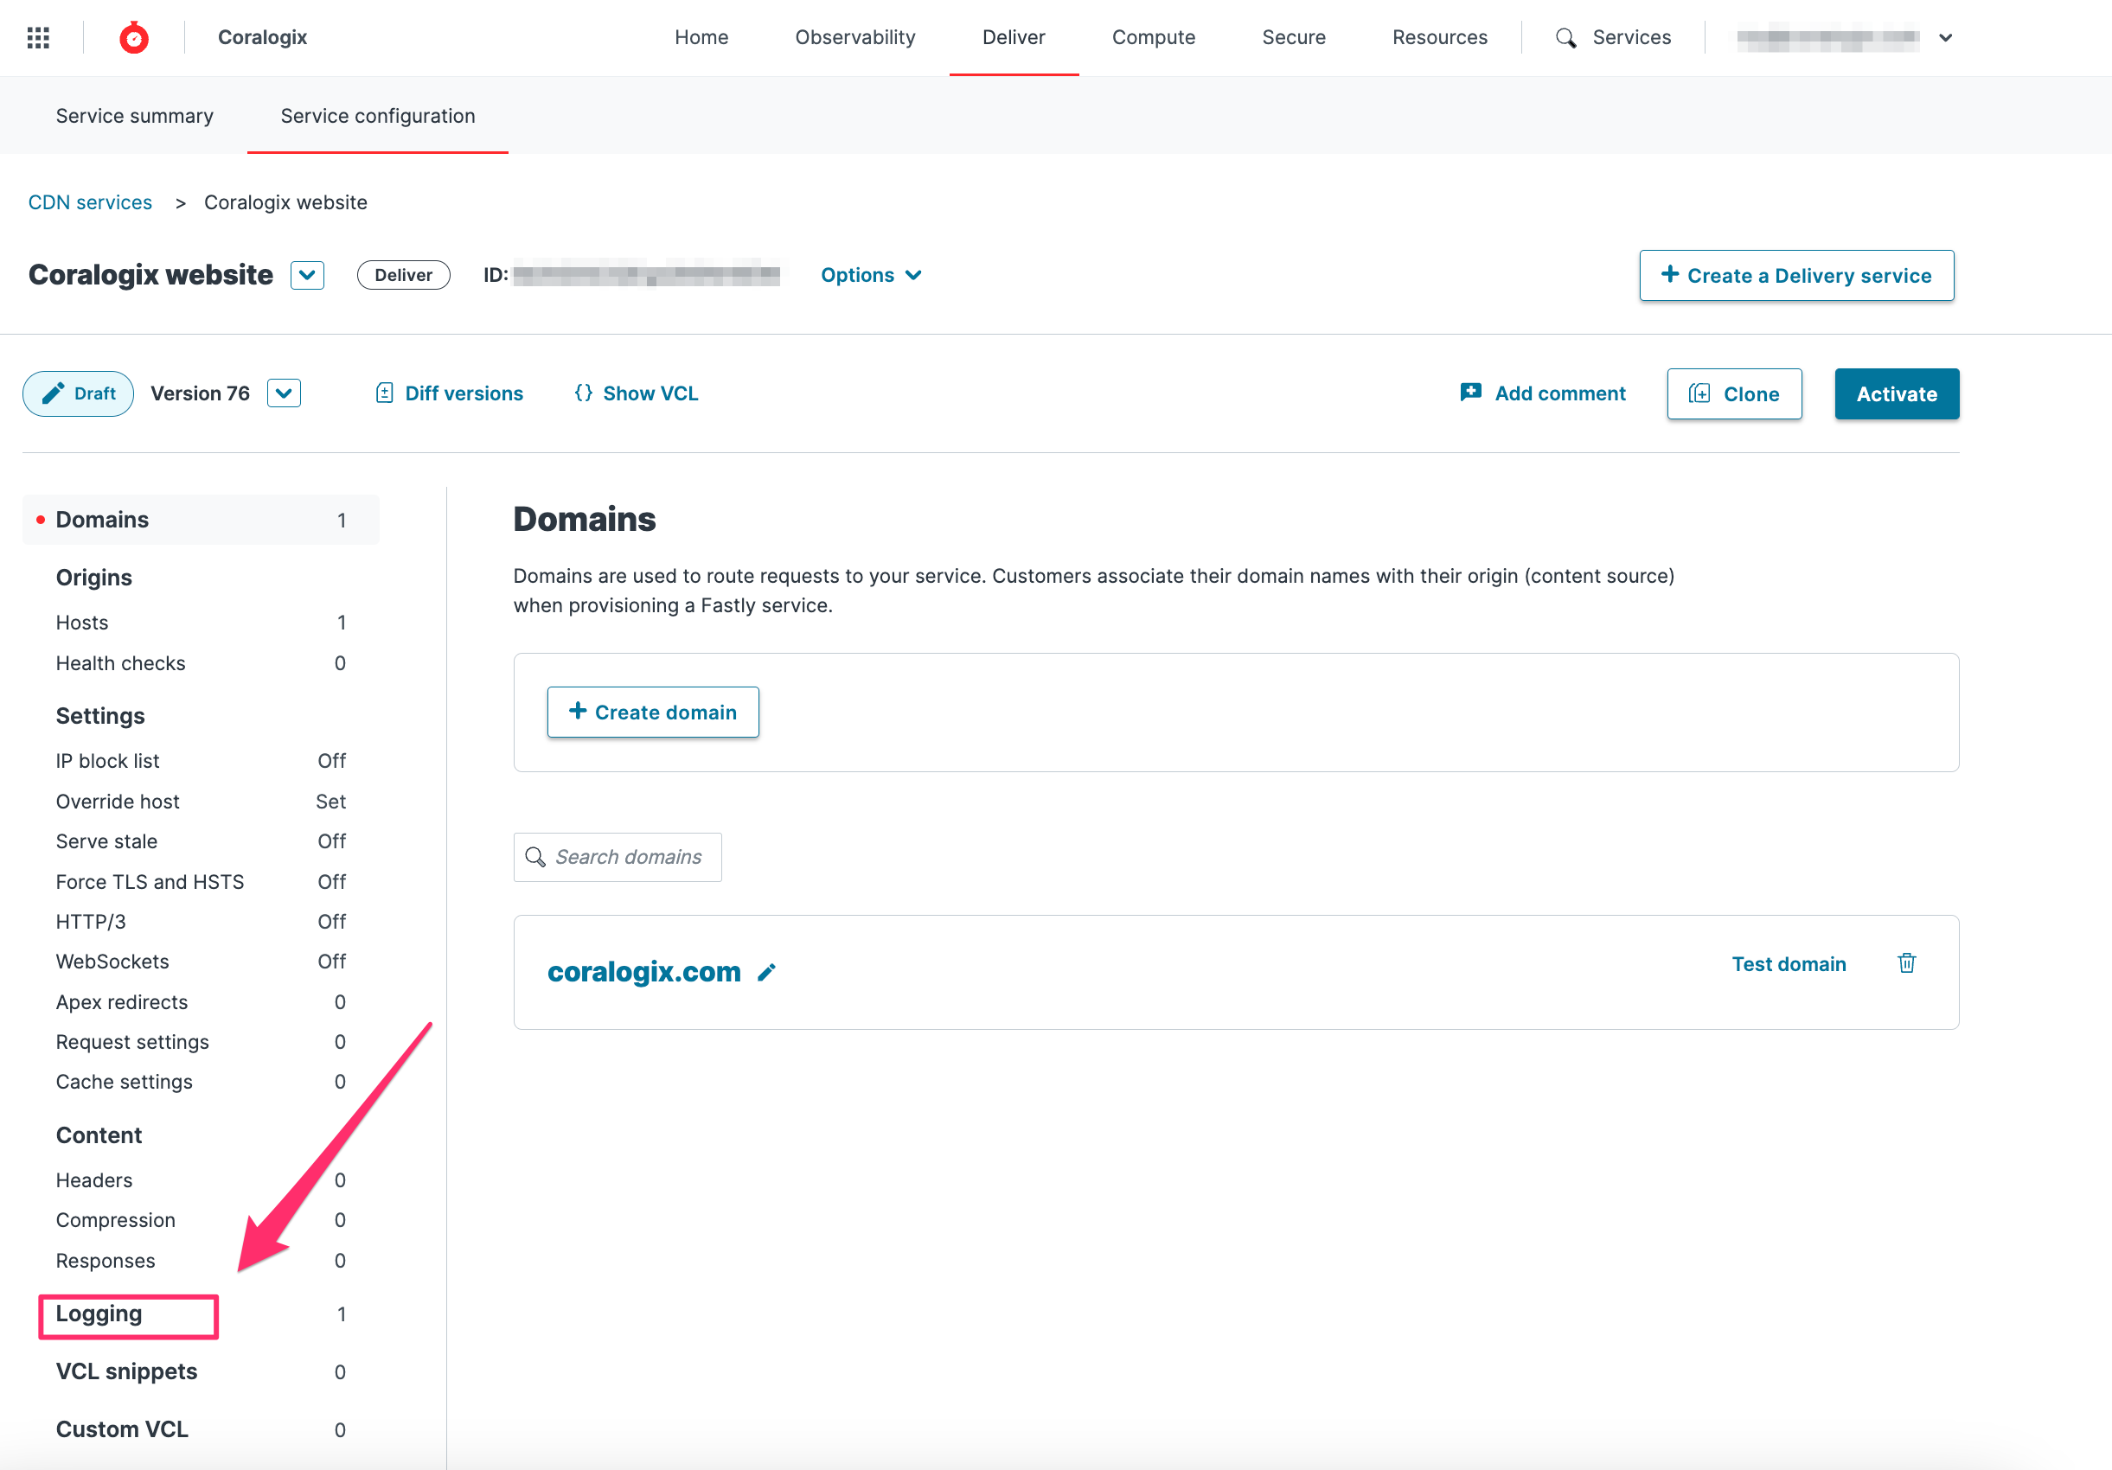
Task: Click the search magnifier icon beside Services
Action: point(1565,38)
